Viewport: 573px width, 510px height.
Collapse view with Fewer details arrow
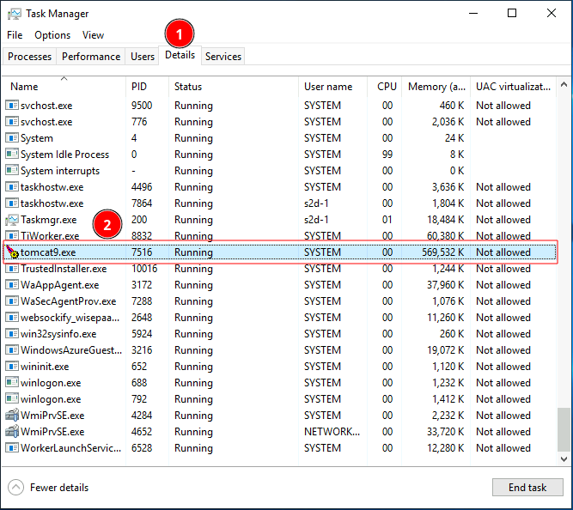click(16, 488)
